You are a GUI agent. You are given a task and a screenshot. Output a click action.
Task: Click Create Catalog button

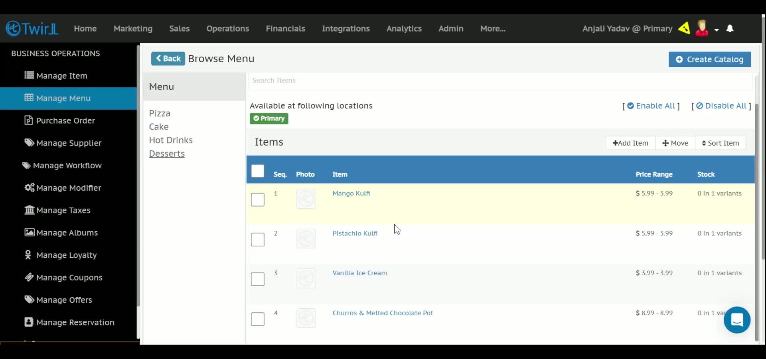(x=710, y=59)
